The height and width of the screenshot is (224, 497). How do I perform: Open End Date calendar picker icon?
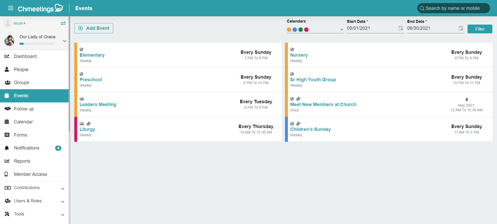click(461, 28)
